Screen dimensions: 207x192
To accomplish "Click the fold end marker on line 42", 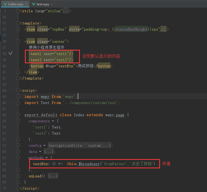I will pos(18,78).
